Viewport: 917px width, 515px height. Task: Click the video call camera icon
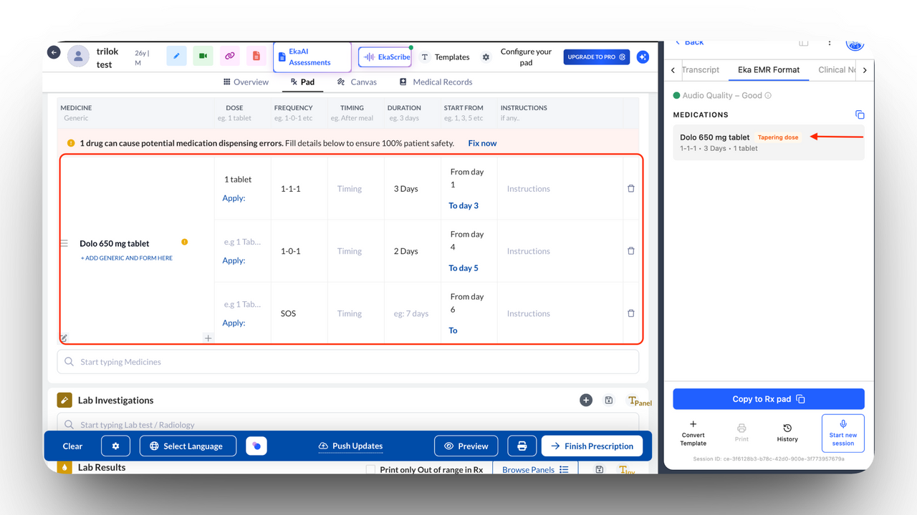click(x=203, y=56)
